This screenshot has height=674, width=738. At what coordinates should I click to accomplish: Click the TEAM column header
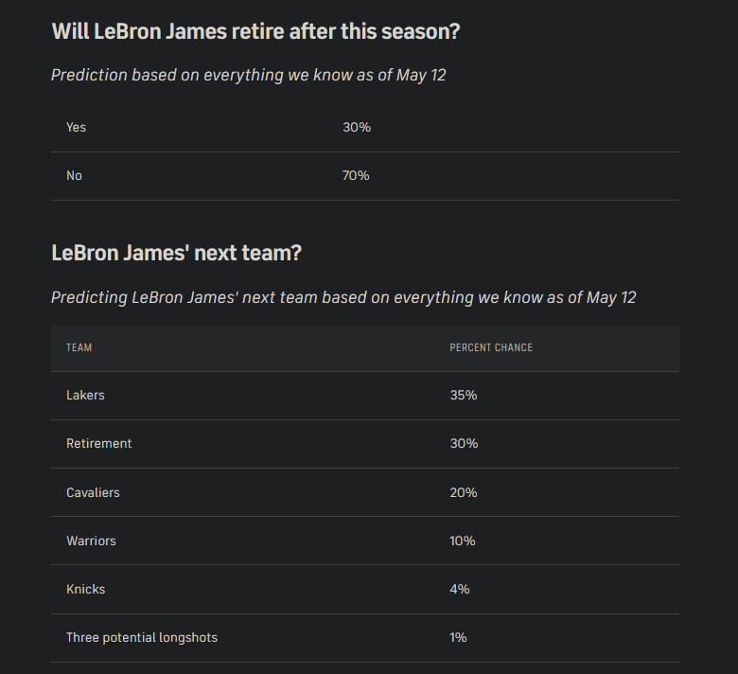tap(79, 347)
